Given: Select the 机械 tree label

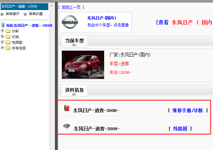Looking at the screenshot, I should point(15,37).
